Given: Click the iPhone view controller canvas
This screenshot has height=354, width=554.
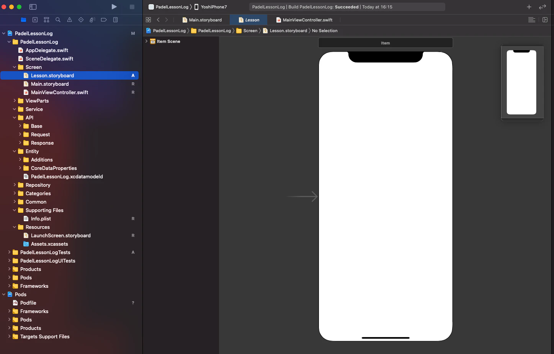Looking at the screenshot, I should (x=386, y=196).
